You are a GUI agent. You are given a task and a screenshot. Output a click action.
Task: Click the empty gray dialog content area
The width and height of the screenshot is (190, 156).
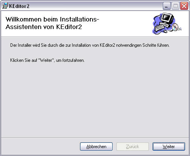coord(95,99)
